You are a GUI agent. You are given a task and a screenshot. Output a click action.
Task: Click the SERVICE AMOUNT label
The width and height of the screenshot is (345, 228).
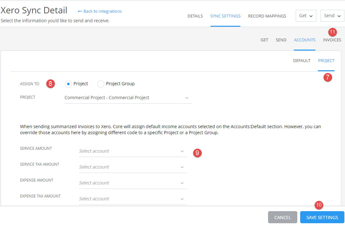tap(36, 149)
